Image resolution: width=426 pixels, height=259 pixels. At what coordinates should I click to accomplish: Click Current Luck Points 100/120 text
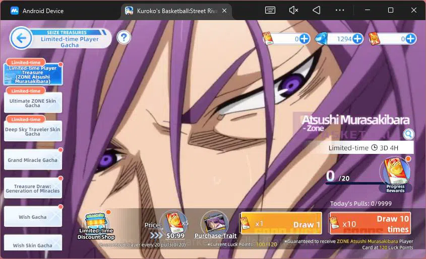click(243, 244)
